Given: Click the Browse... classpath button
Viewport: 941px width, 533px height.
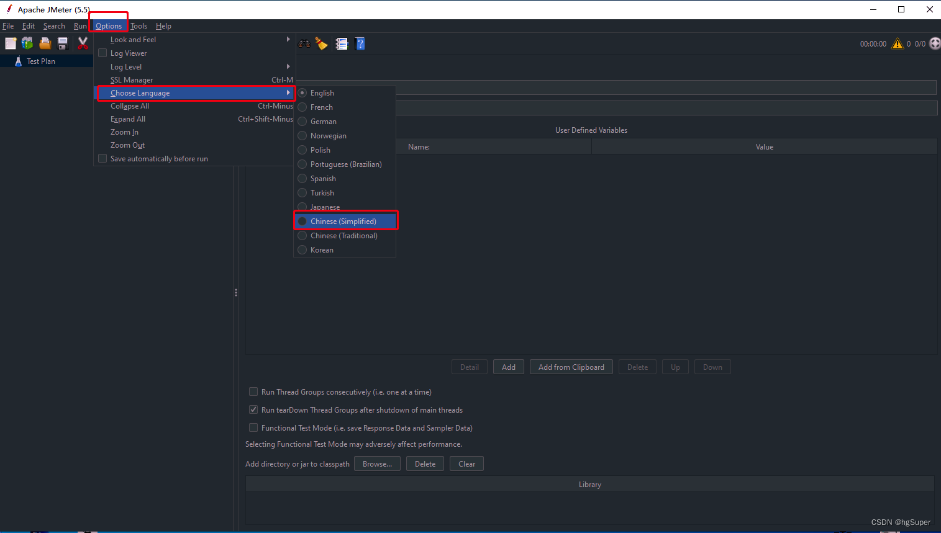Looking at the screenshot, I should (377, 464).
